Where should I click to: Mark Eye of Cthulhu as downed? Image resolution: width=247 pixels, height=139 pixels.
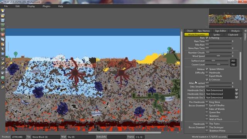point(207,105)
